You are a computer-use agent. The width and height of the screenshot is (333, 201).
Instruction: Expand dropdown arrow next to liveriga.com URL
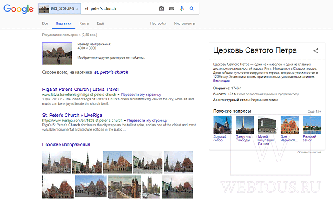pos(125,121)
